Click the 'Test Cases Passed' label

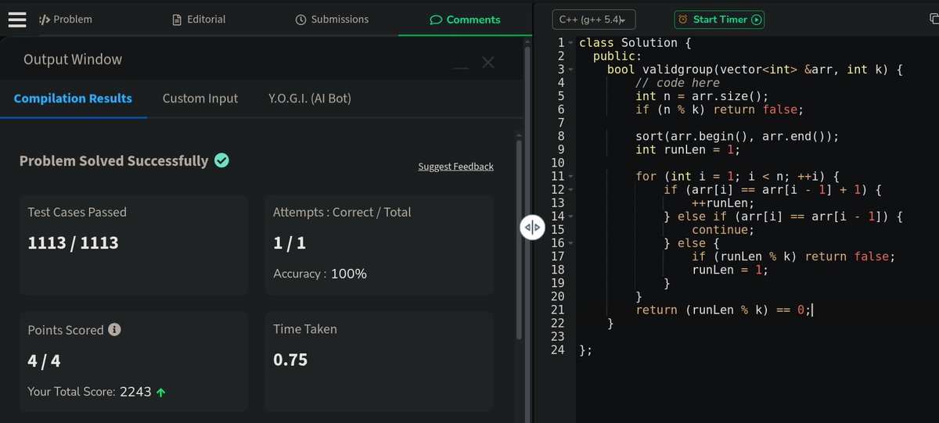pyautogui.click(x=77, y=212)
